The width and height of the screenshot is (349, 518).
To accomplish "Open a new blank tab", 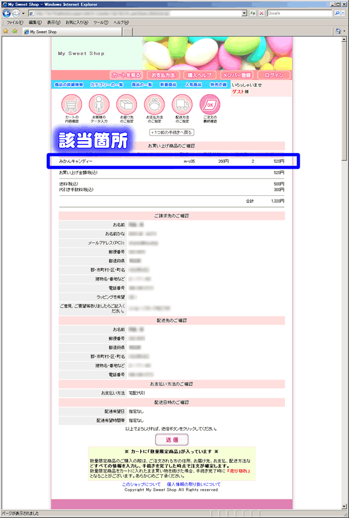I will (x=128, y=32).
